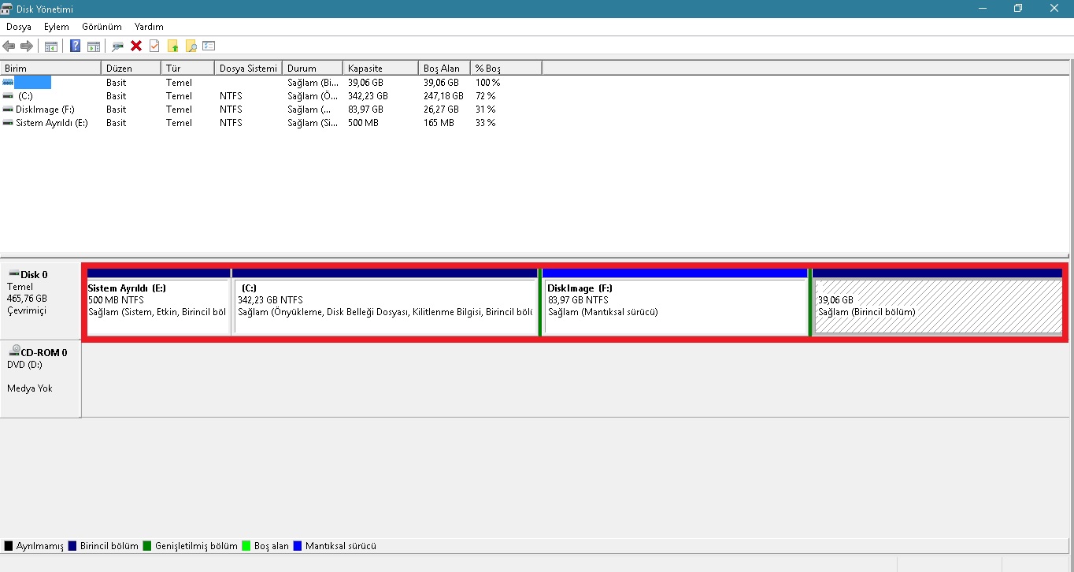
Task: Click the blue Mantıksal sürücü legend swatch
Action: point(298,546)
